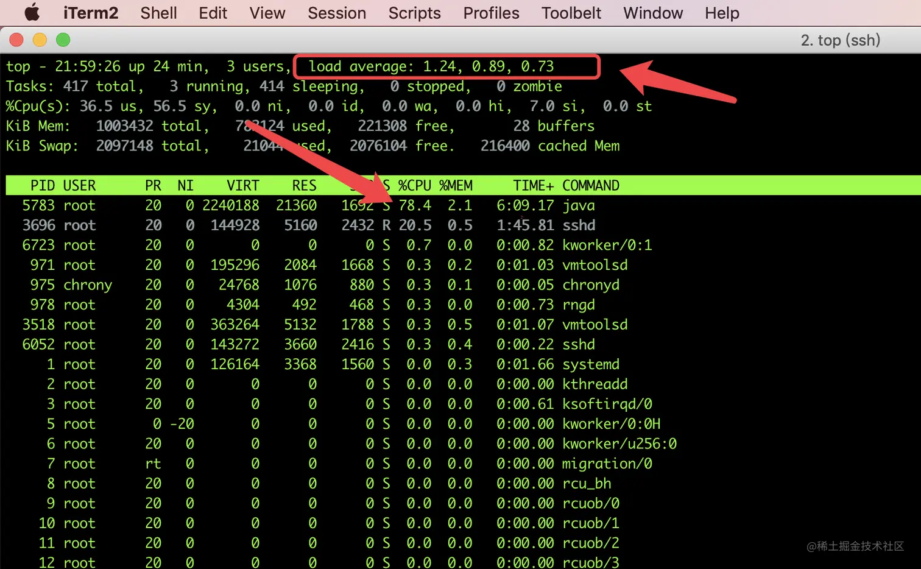Screen dimensions: 921x569
Task: Click the '216400 cached Mem' value
Action: (550, 146)
